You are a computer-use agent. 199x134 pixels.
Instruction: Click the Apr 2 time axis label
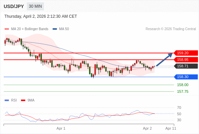click(x=147, y=128)
